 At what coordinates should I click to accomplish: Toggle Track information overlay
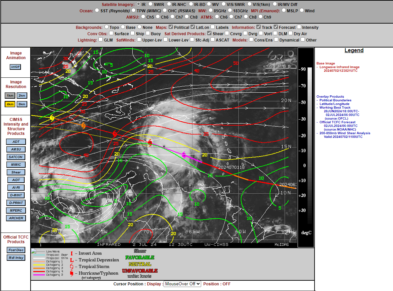258,27
